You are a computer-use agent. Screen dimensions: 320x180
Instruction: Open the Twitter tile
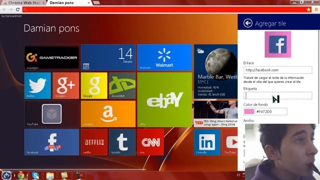[37, 85]
